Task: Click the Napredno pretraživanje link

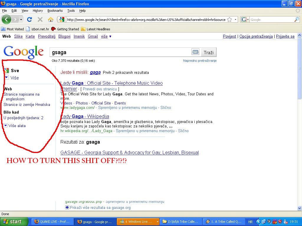Action: point(200,61)
